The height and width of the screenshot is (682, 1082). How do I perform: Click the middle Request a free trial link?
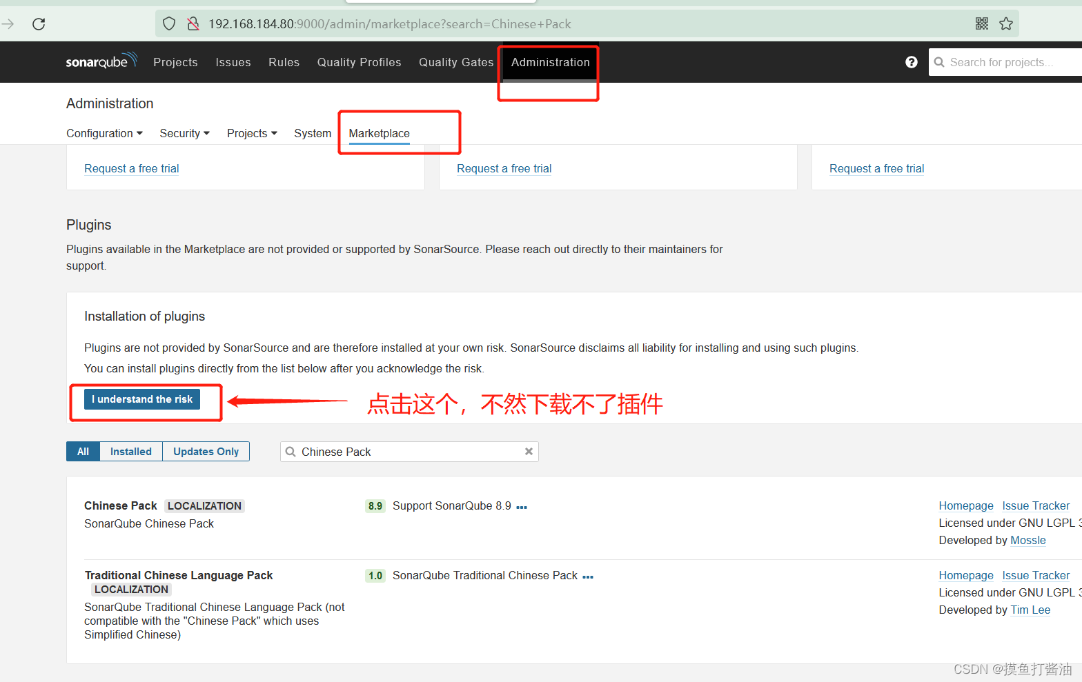coord(504,168)
